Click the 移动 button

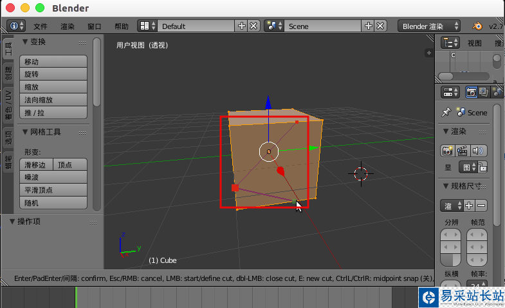[53, 61]
